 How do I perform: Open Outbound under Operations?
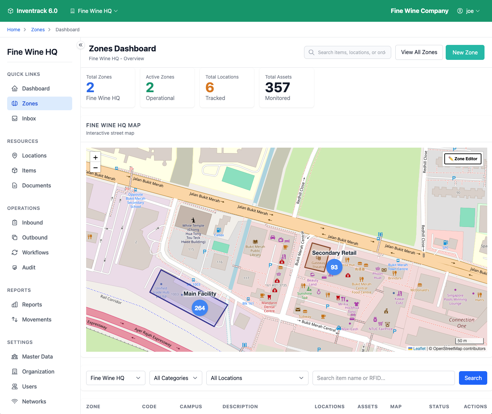(x=39, y=237)
